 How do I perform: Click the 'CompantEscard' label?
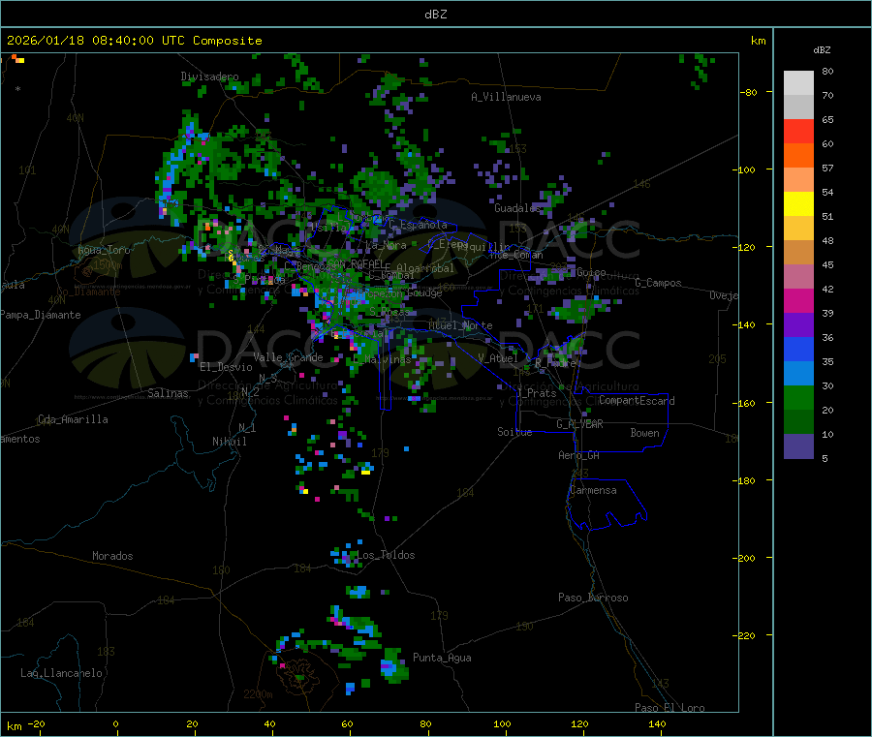click(x=637, y=400)
